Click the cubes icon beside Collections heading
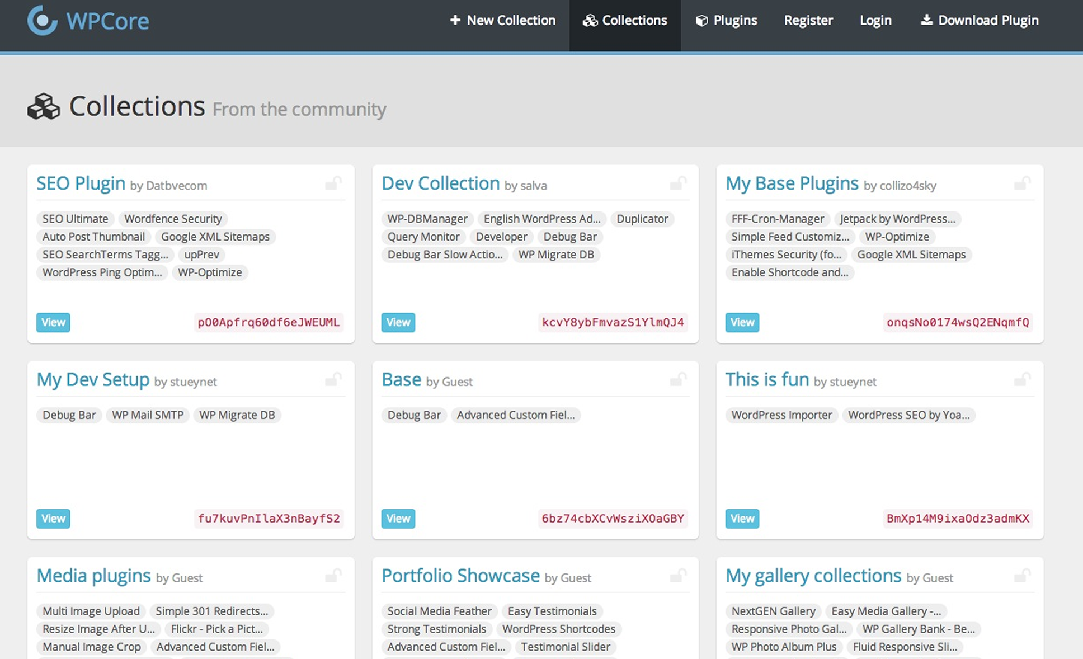 [x=43, y=106]
